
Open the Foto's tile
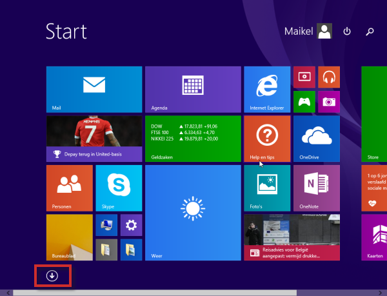coord(267,188)
